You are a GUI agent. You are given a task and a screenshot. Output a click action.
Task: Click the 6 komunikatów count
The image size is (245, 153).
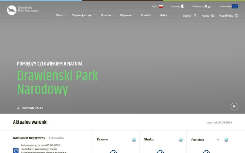(x=56, y=138)
